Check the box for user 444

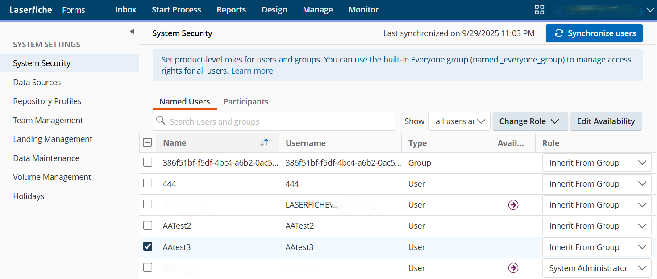click(148, 183)
